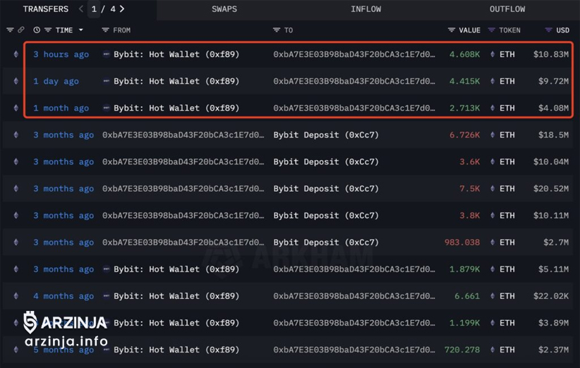Open the '1 day ago' transaction link
Viewport: 580px width, 368px height.
tap(56, 81)
